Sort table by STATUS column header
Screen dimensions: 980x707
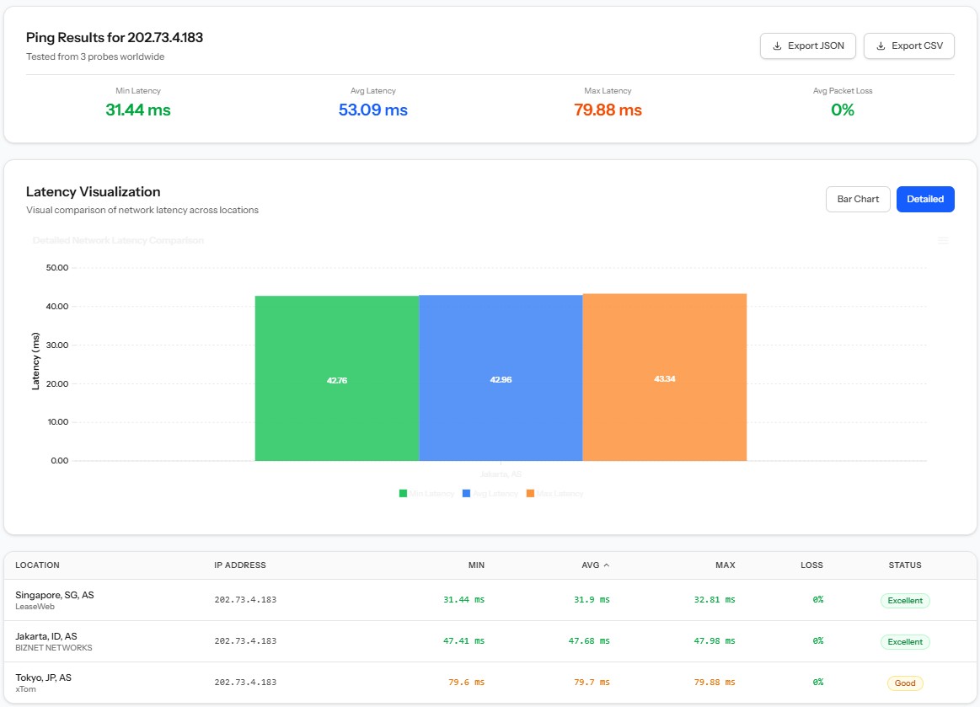[x=905, y=565]
